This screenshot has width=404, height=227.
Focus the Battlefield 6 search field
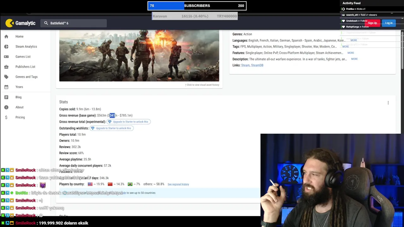click(x=74, y=23)
